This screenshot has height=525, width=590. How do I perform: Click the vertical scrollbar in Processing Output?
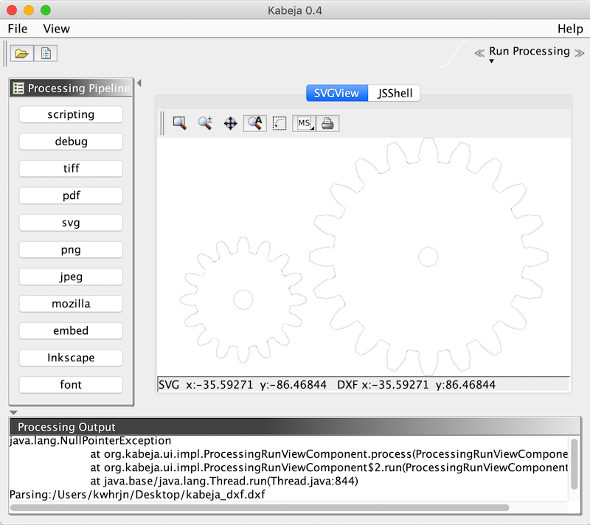pyautogui.click(x=575, y=464)
